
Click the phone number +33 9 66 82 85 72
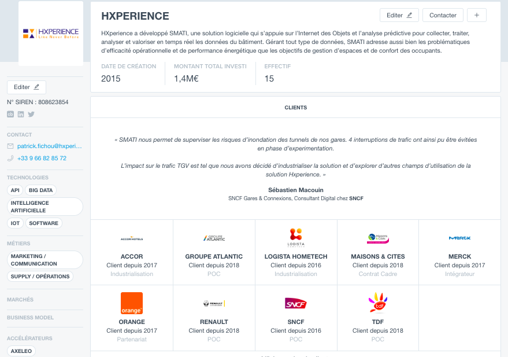click(x=42, y=158)
